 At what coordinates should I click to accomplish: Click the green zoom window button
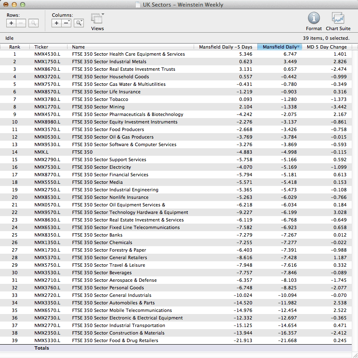[x=23, y=5]
